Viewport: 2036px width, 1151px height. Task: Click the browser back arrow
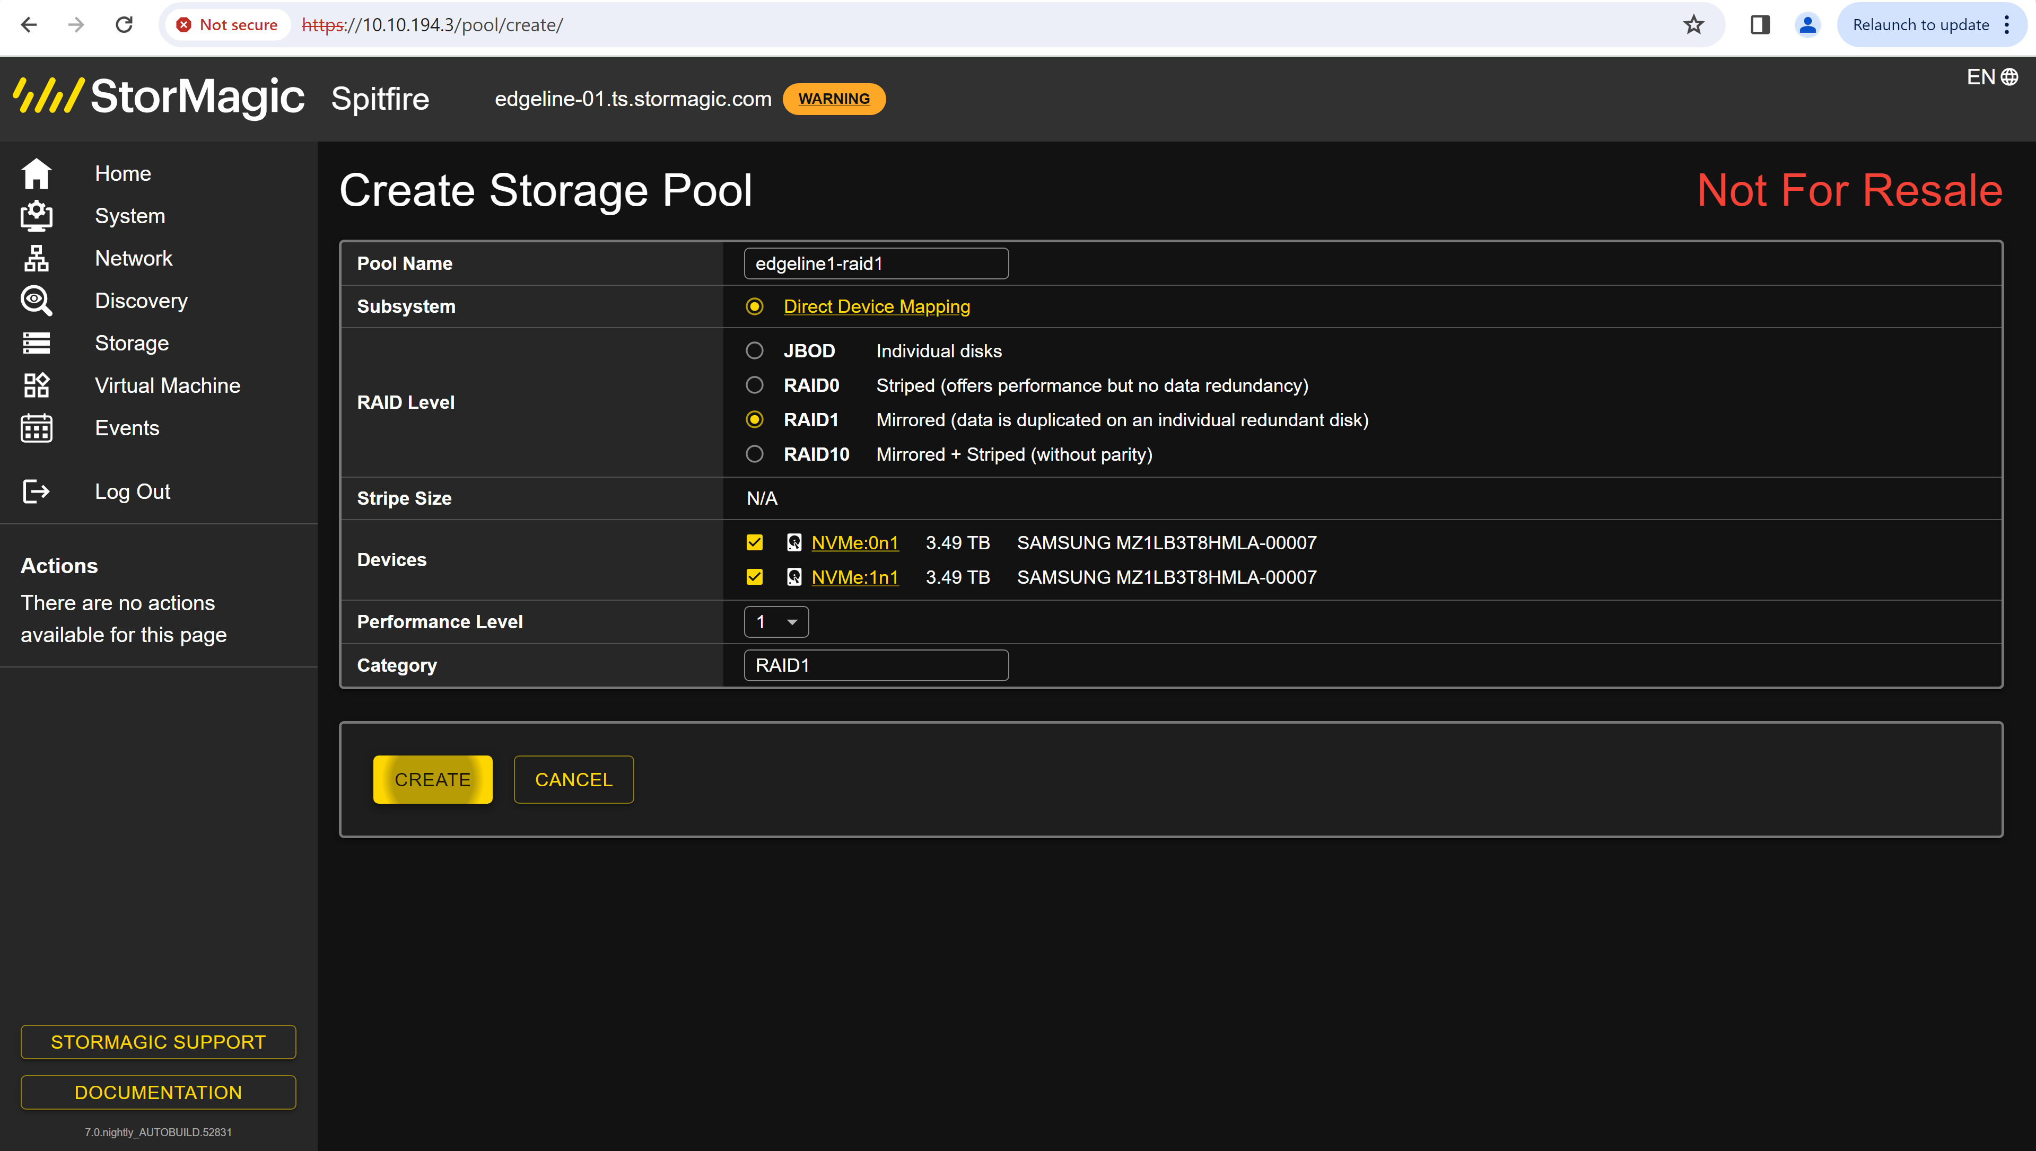[x=29, y=24]
